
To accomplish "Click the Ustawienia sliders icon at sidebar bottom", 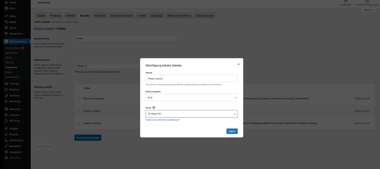I will 6,152.
